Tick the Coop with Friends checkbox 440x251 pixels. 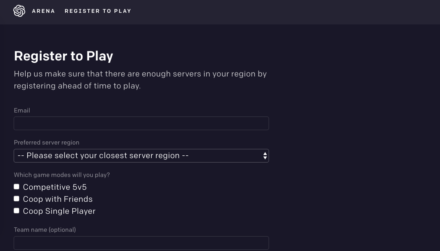tap(16, 199)
